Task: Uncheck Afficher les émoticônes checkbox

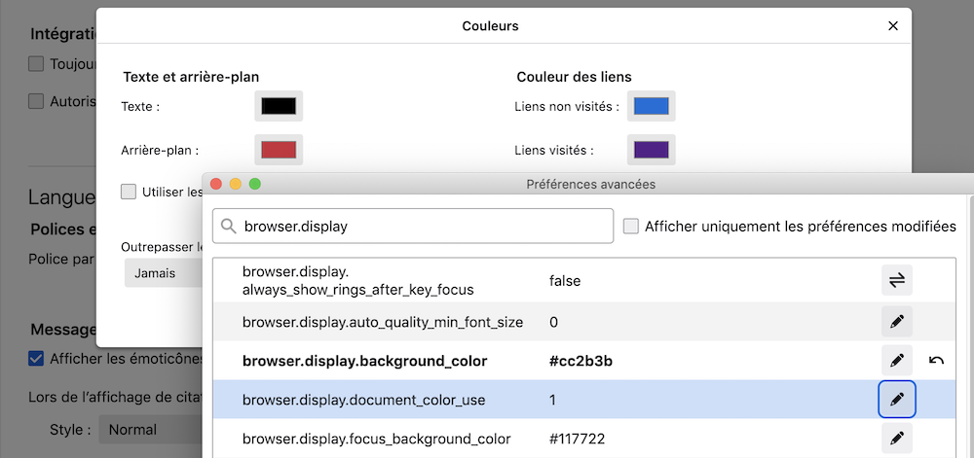Action: tap(36, 358)
